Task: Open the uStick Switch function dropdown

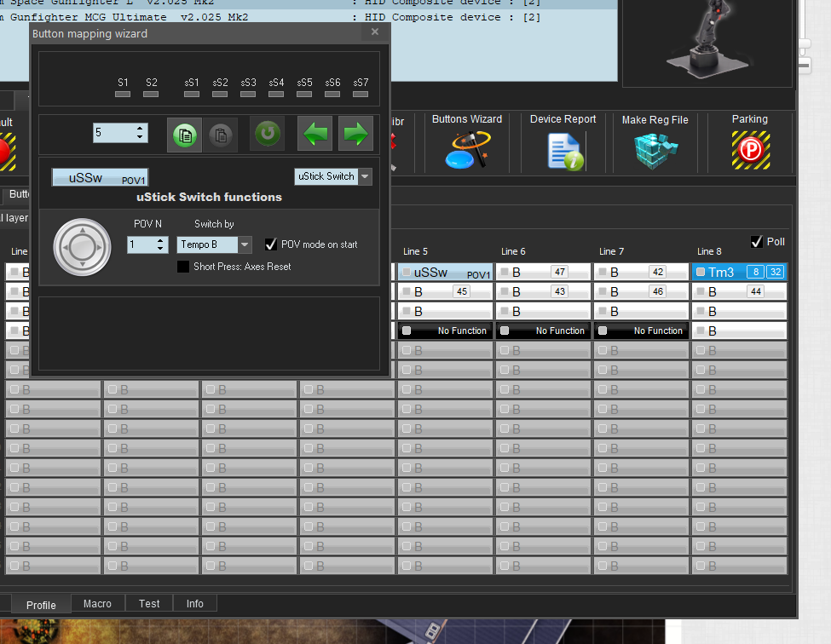Action: 365,176
